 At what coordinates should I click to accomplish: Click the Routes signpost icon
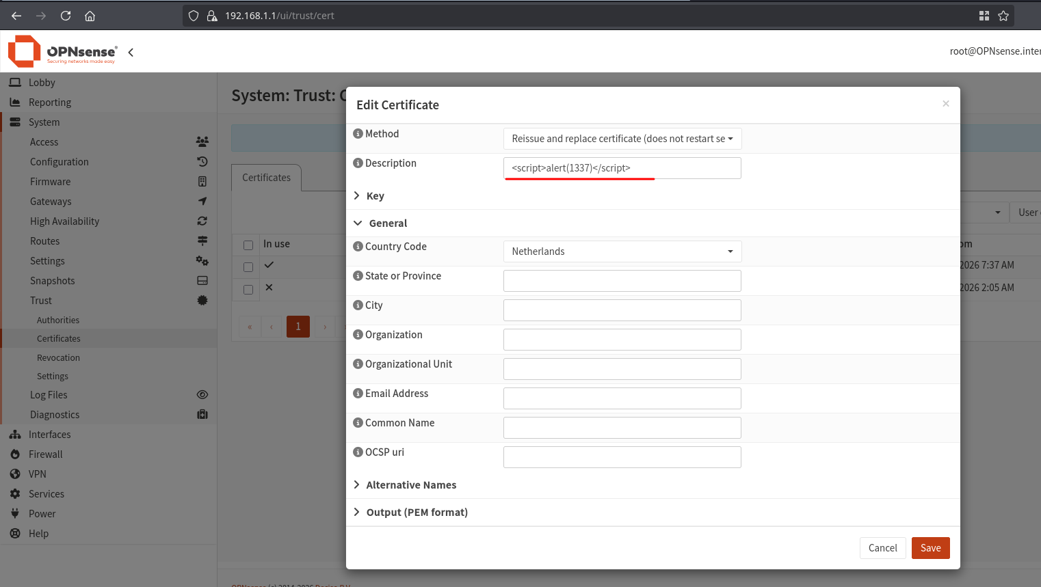point(202,241)
